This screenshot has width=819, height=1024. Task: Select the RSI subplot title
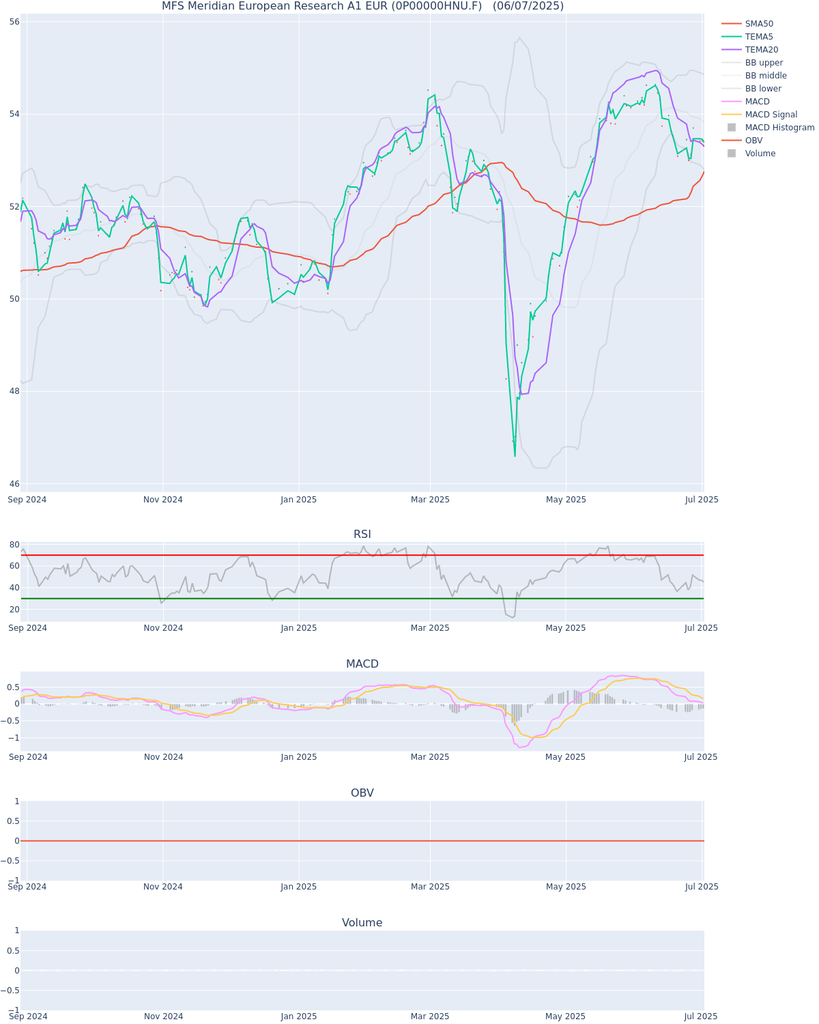point(362,535)
